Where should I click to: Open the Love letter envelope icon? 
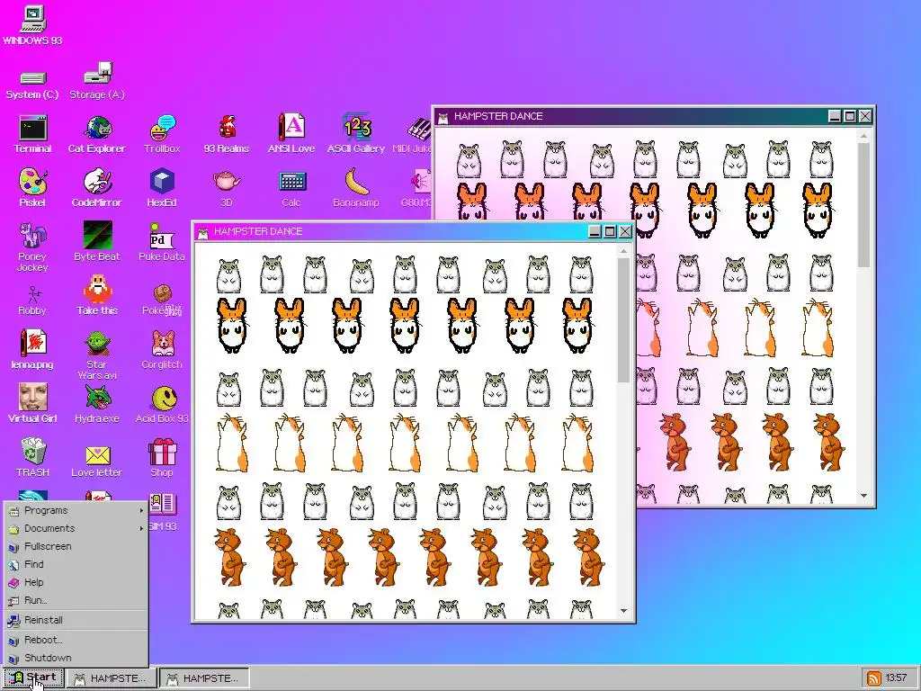[97, 461]
